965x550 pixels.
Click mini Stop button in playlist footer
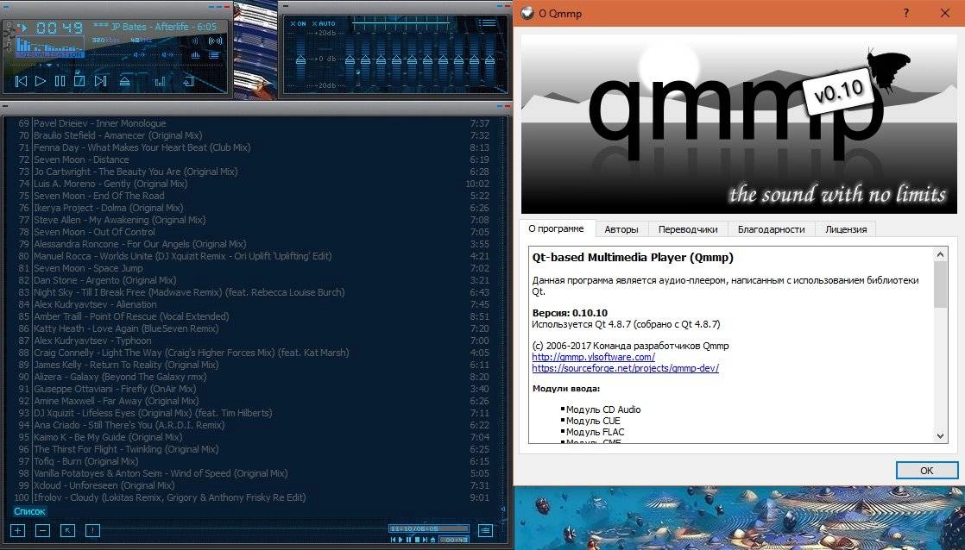pyautogui.click(x=417, y=540)
